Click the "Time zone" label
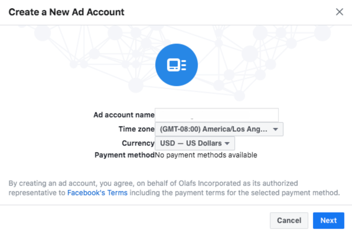The image size is (352, 233). (136, 129)
